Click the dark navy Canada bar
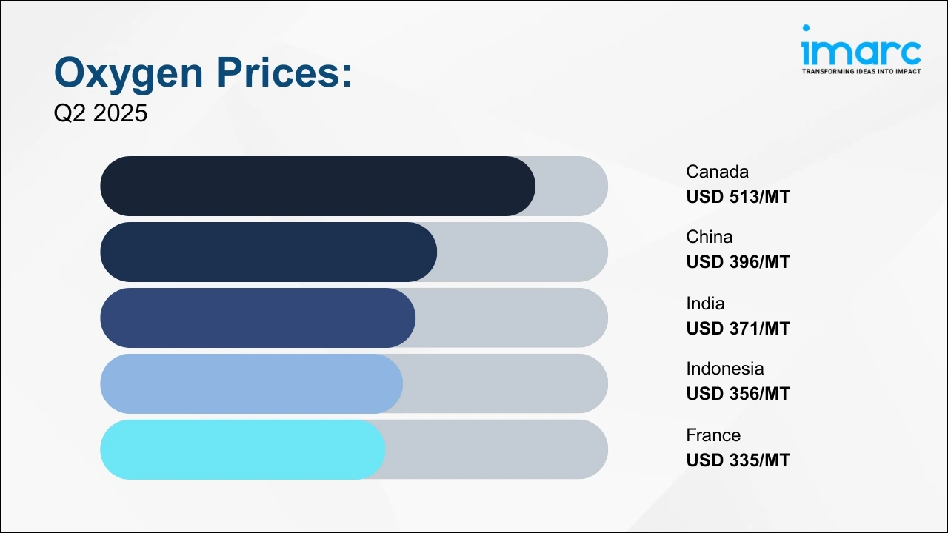The width and height of the screenshot is (948, 533). pos(317,186)
